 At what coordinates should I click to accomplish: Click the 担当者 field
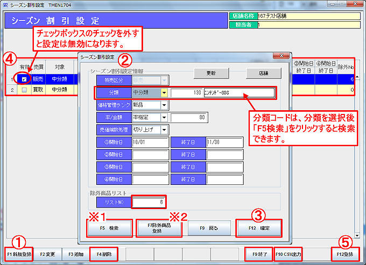[309, 25]
